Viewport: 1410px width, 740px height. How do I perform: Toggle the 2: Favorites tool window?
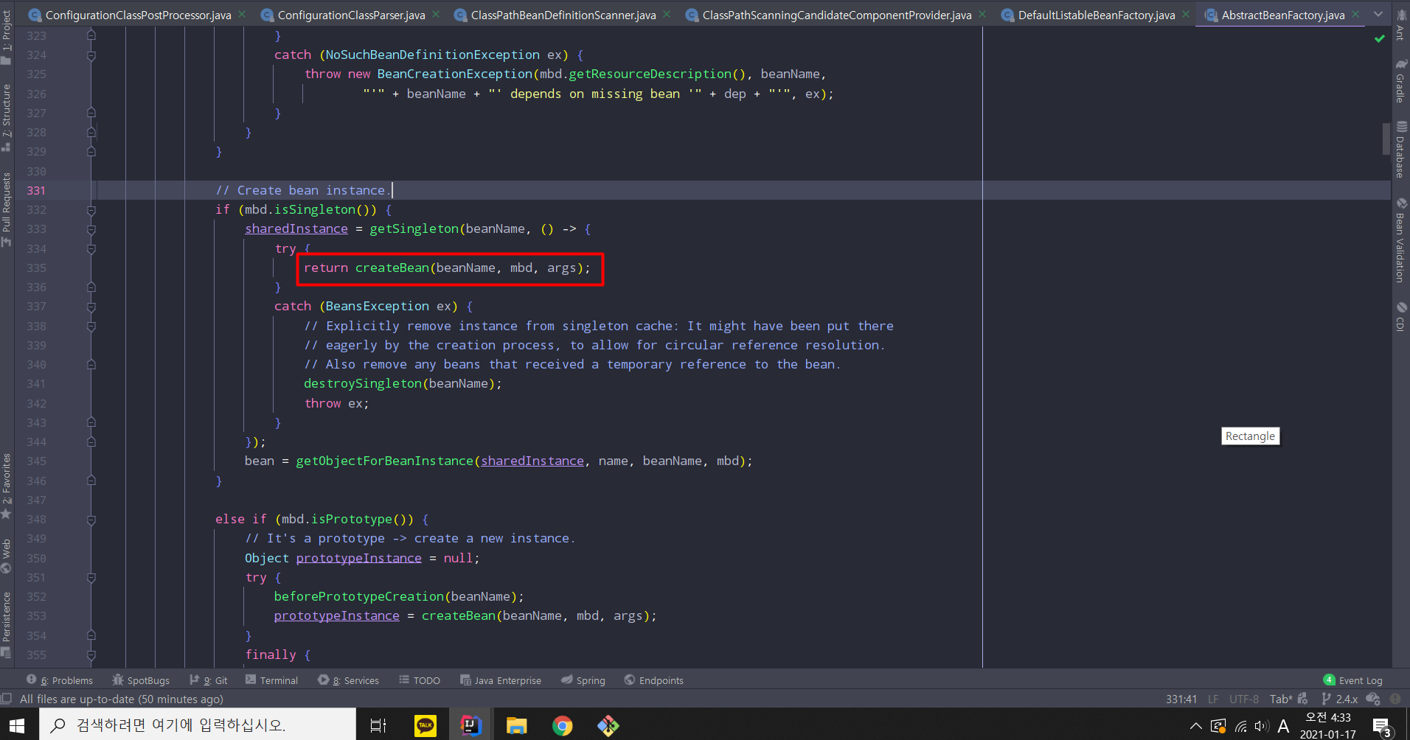[7, 486]
